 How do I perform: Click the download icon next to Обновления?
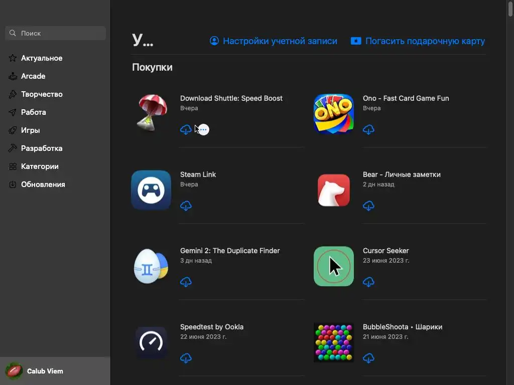pyautogui.click(x=13, y=184)
